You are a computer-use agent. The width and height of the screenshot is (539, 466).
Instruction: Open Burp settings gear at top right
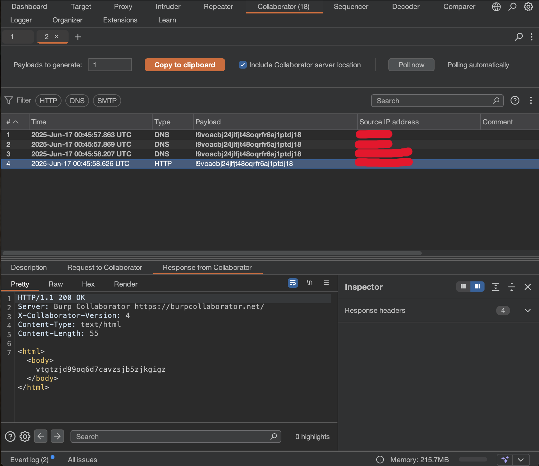[x=528, y=7]
